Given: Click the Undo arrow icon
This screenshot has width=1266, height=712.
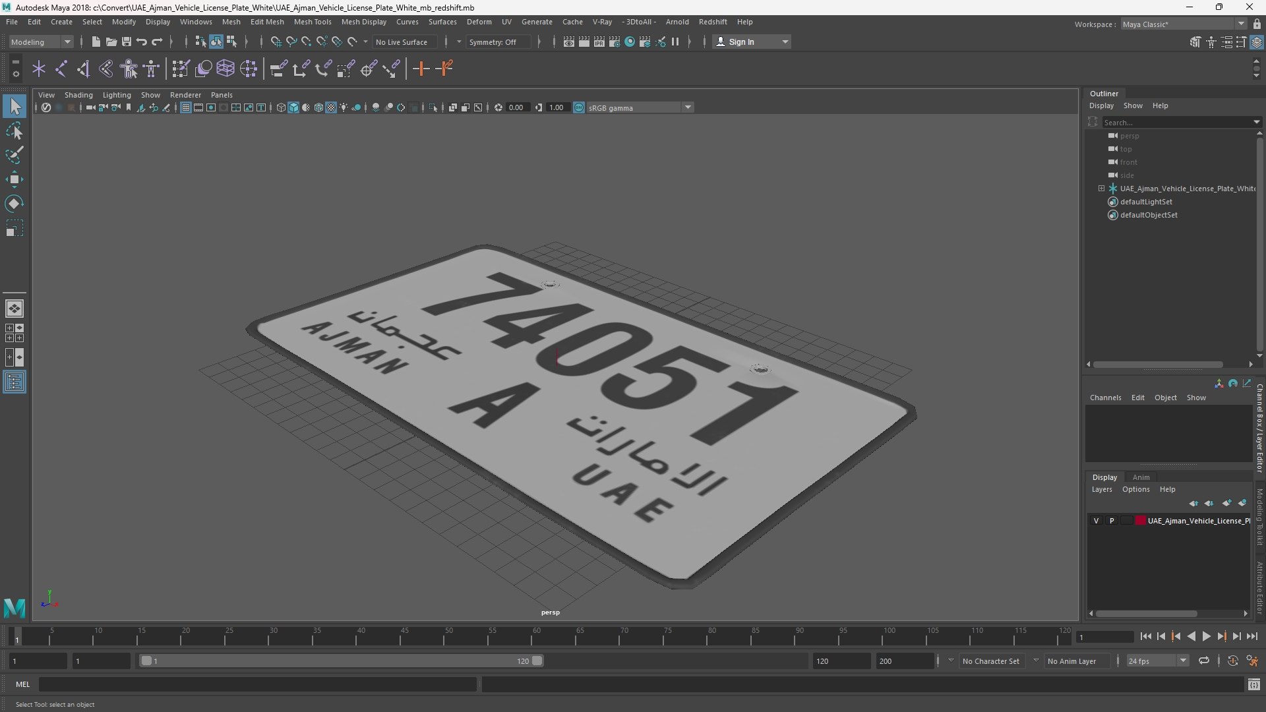Looking at the screenshot, I should [x=141, y=42].
